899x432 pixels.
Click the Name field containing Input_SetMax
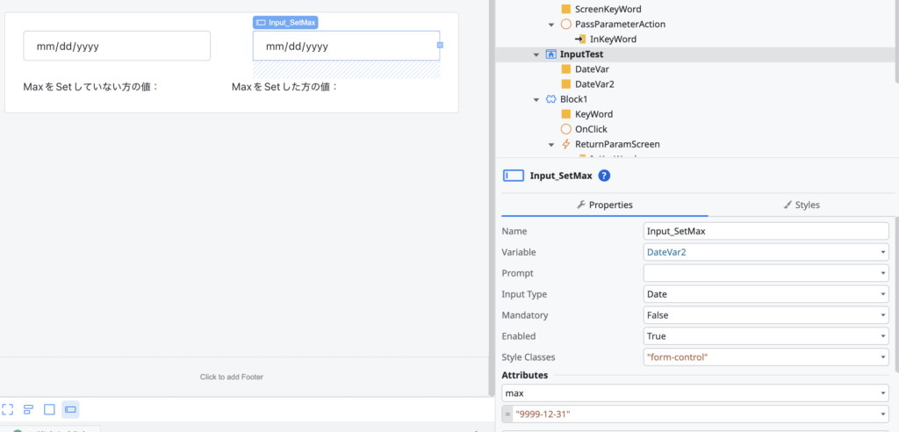tap(766, 231)
